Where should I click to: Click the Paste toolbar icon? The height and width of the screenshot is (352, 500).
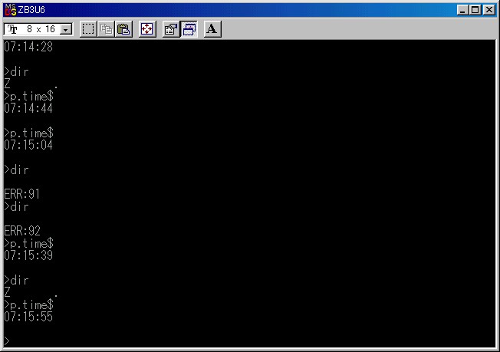coord(123,29)
